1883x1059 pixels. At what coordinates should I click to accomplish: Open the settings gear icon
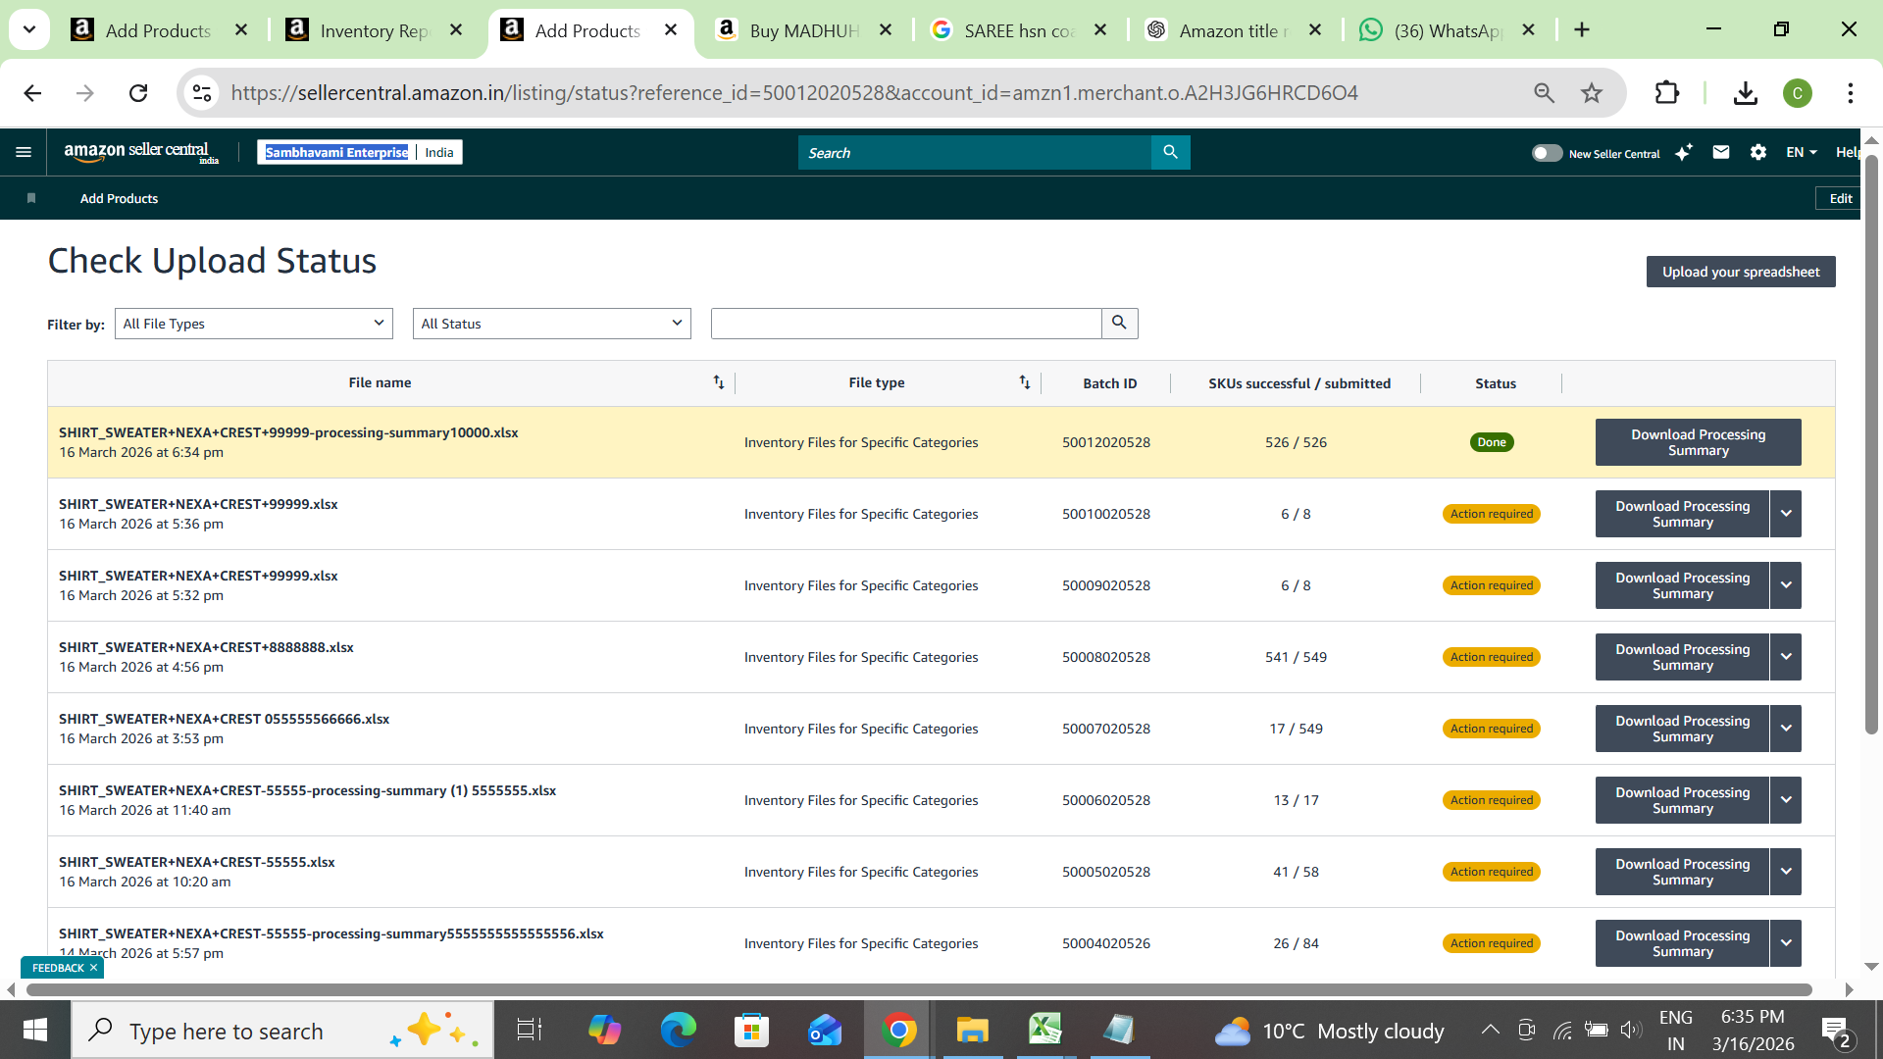point(1757,152)
